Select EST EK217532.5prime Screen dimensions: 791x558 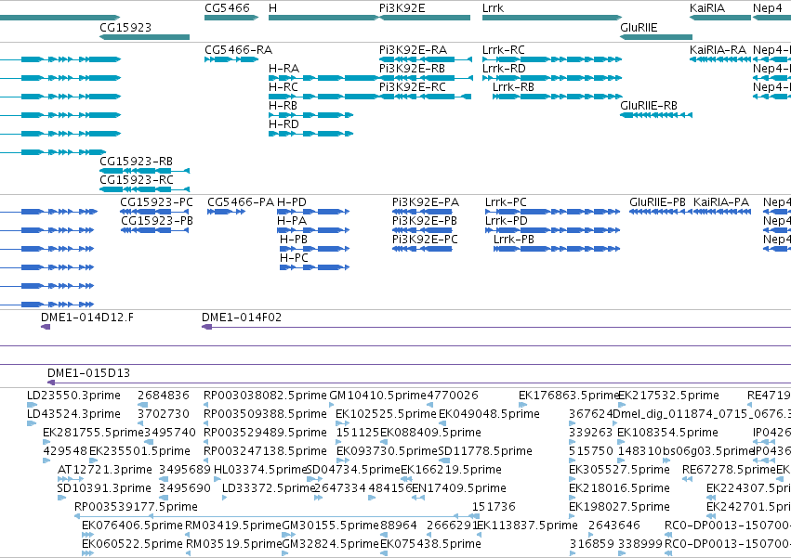[622, 404]
